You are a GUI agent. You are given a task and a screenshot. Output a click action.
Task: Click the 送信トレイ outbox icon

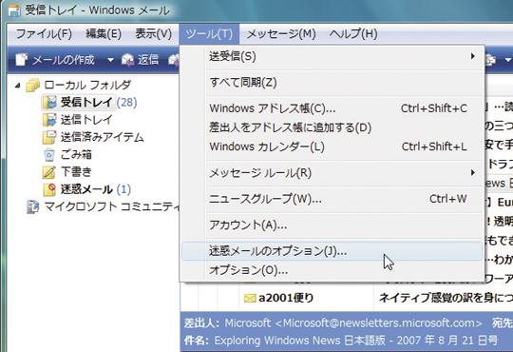pos(49,120)
